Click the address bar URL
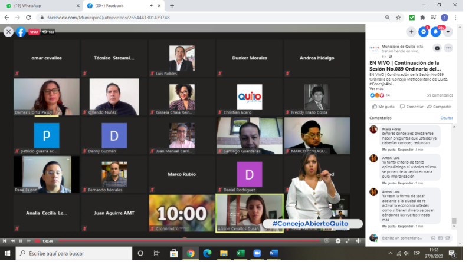This screenshot has width=472, height=262. click(x=109, y=18)
